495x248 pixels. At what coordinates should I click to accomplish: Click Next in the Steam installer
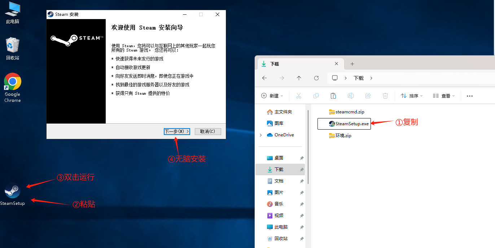177,131
